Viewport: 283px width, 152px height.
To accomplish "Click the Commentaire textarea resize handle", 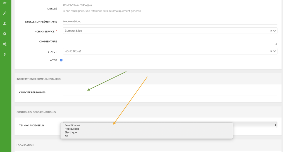I will [x=276, y=44].
